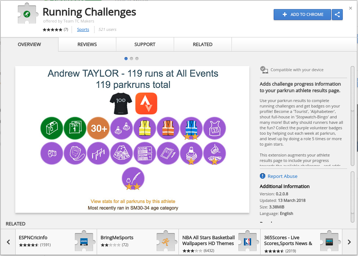Viewport: 358px width, 256px height.
Task: Select the third carousel indicator dot
Action: click(137, 58)
